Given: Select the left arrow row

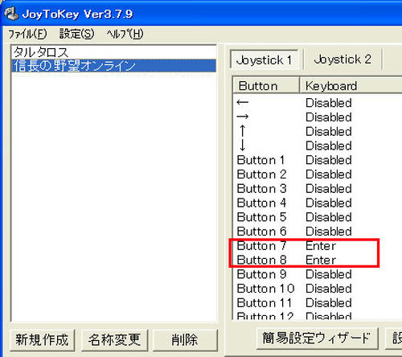Looking at the screenshot, I should 318,103.
